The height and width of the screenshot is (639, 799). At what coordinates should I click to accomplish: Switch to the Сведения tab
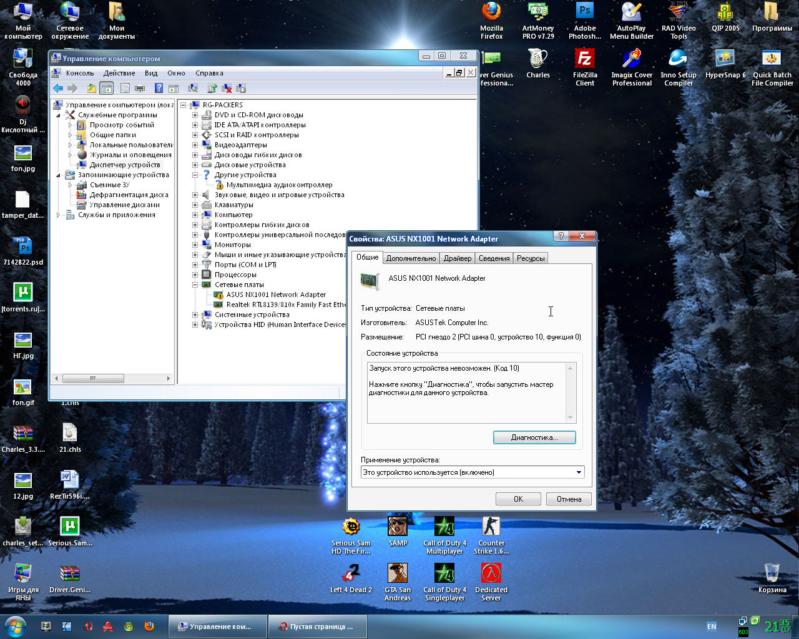coord(494,258)
